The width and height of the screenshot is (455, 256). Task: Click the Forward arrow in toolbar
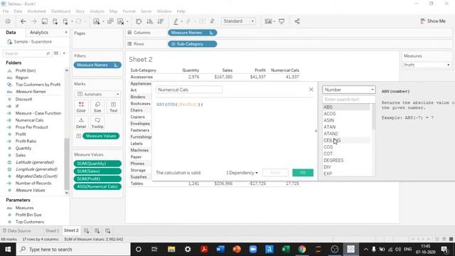tap(33, 21)
